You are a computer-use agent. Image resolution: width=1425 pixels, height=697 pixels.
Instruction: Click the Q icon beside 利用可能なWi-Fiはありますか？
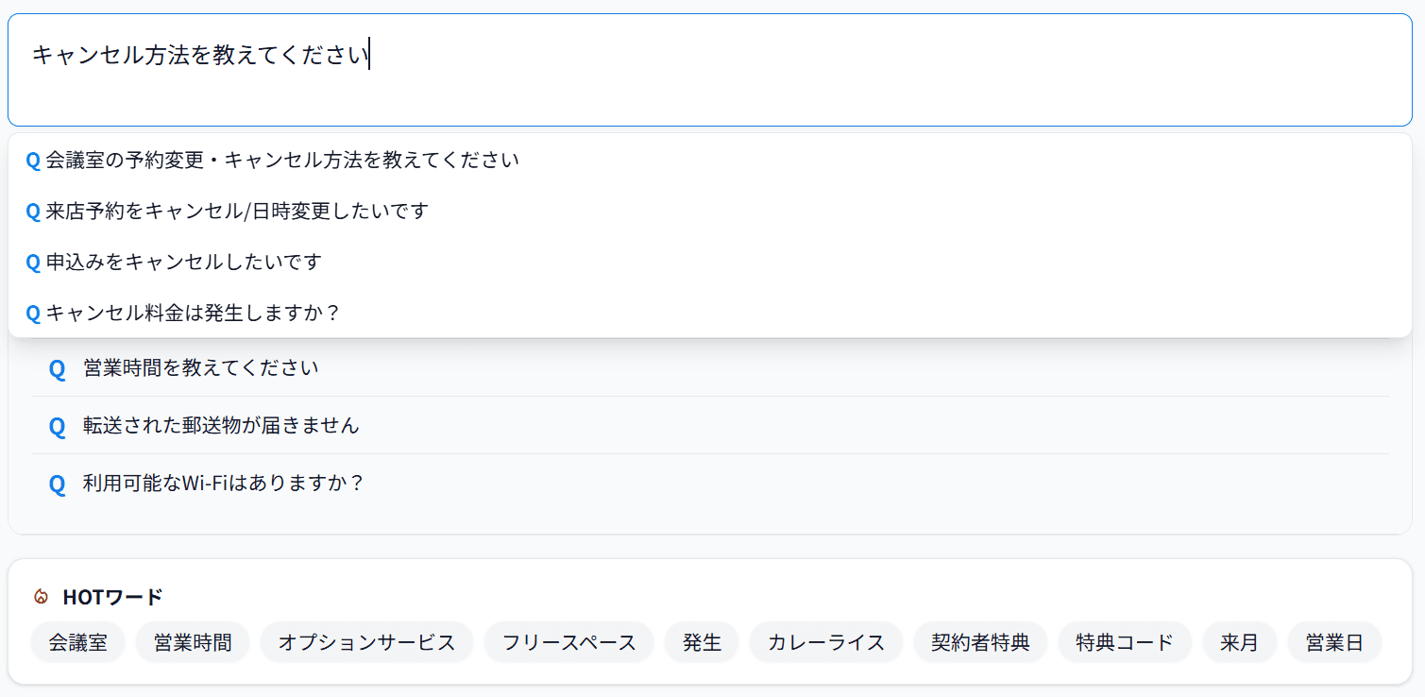(x=57, y=484)
